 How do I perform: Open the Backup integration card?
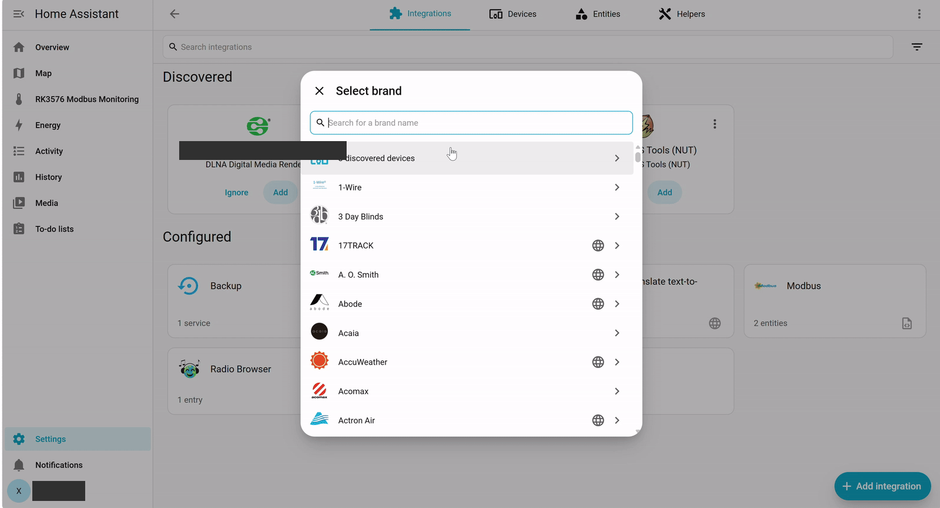point(234,301)
